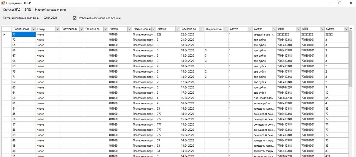Click date cell 16.04.2020 in row 61
356x157 pixels.
click(192, 103)
